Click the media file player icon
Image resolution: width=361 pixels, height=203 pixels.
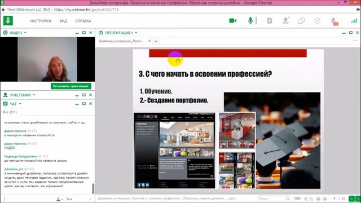click(270, 21)
